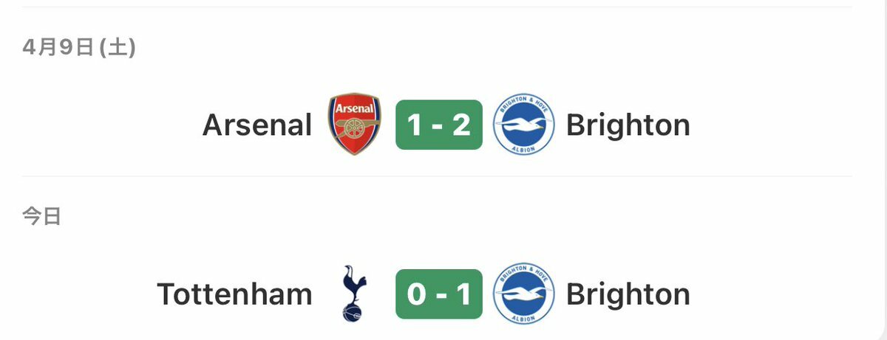Click the top divider above April 9 date
Screen dimensions: 887x340
[436, 7]
